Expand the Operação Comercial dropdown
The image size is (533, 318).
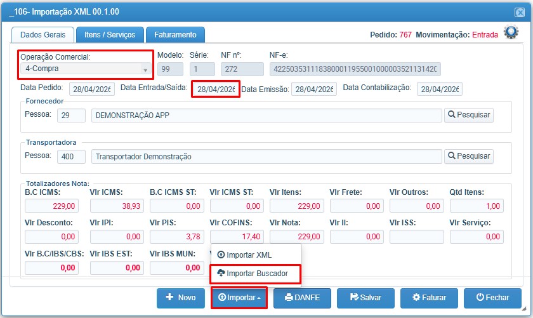click(86, 69)
